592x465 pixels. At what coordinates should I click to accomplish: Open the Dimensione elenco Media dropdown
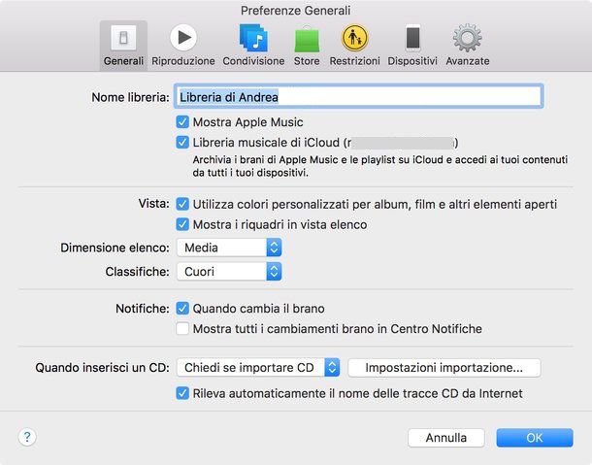coord(229,248)
